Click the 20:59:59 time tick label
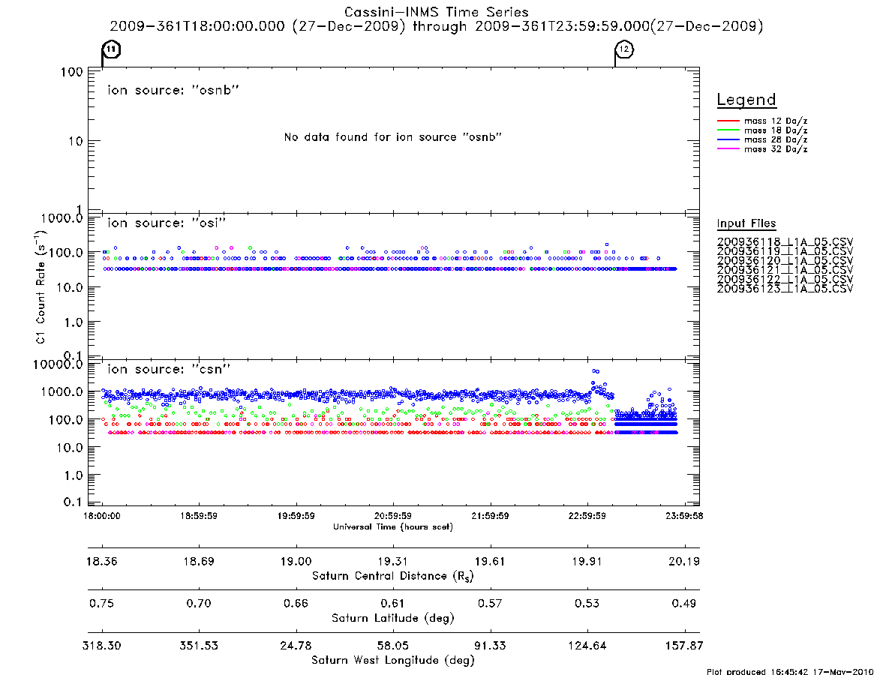874x675 pixels. [393, 516]
